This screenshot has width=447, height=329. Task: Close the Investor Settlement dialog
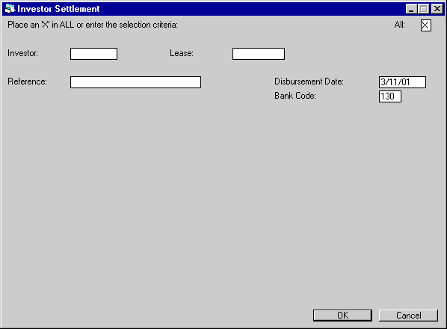(x=437, y=9)
